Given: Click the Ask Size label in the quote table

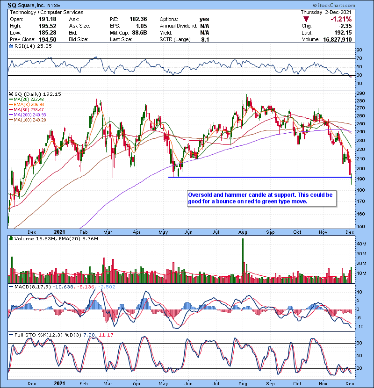Looking at the screenshot, I should click(79, 26).
